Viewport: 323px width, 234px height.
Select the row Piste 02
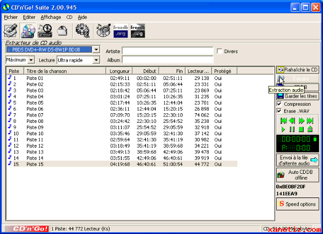122,84
